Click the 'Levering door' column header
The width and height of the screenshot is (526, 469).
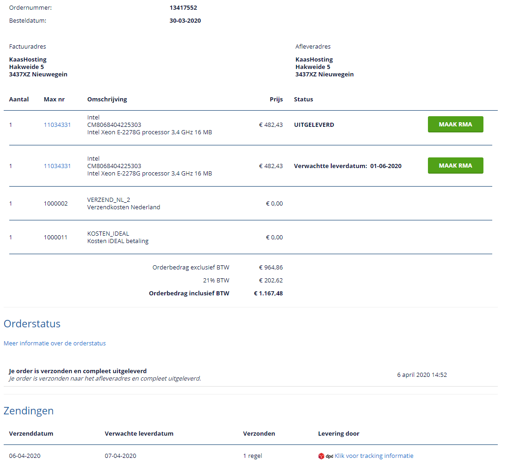339,434
